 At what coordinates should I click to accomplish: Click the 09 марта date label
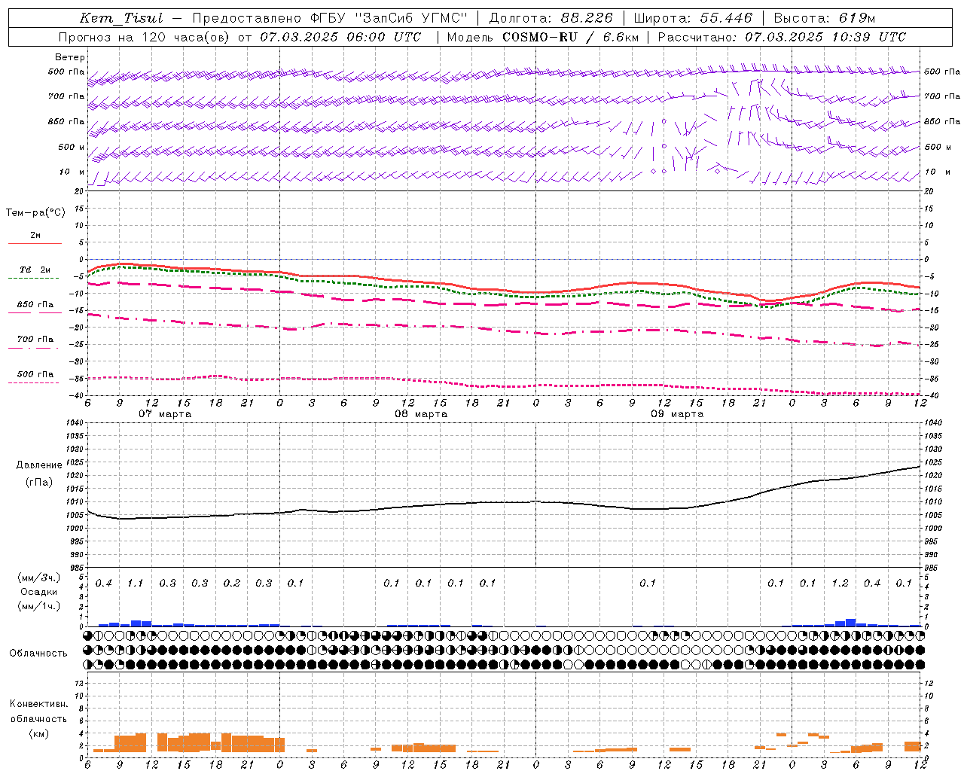[x=677, y=414]
